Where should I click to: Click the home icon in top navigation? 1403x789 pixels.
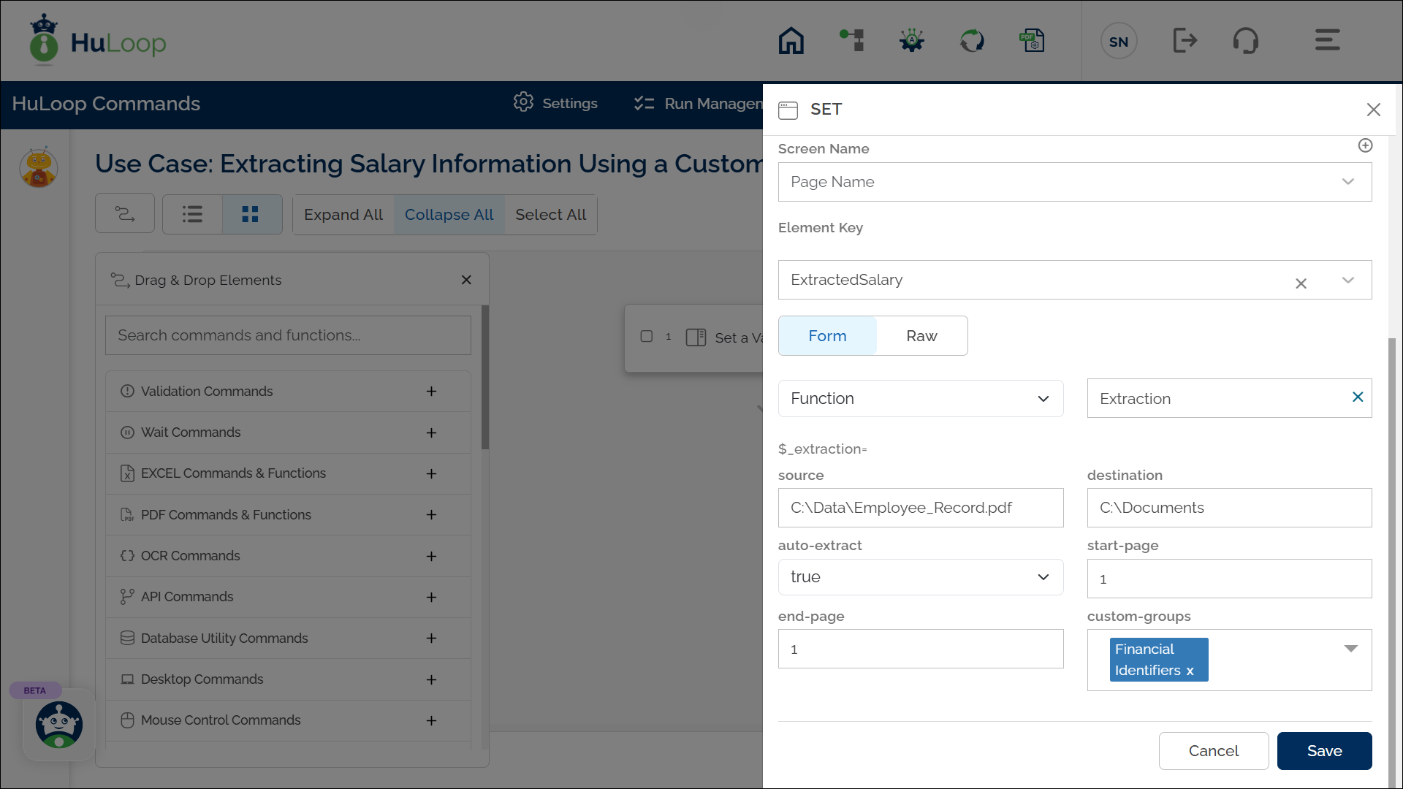point(791,41)
